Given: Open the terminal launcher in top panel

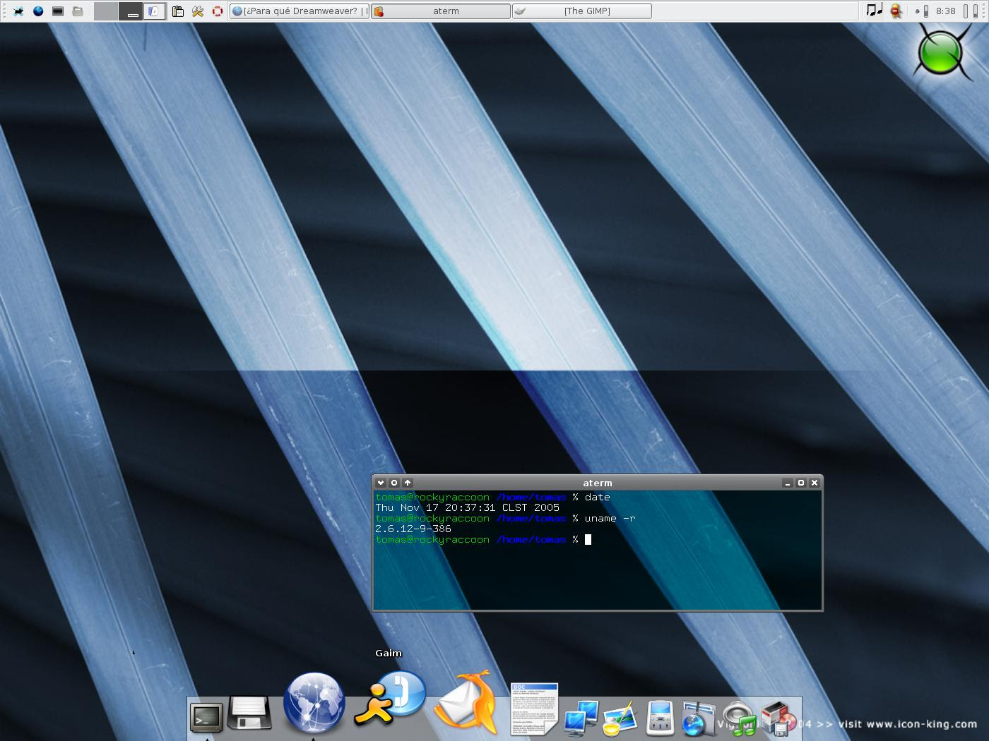Looking at the screenshot, I should [58, 11].
